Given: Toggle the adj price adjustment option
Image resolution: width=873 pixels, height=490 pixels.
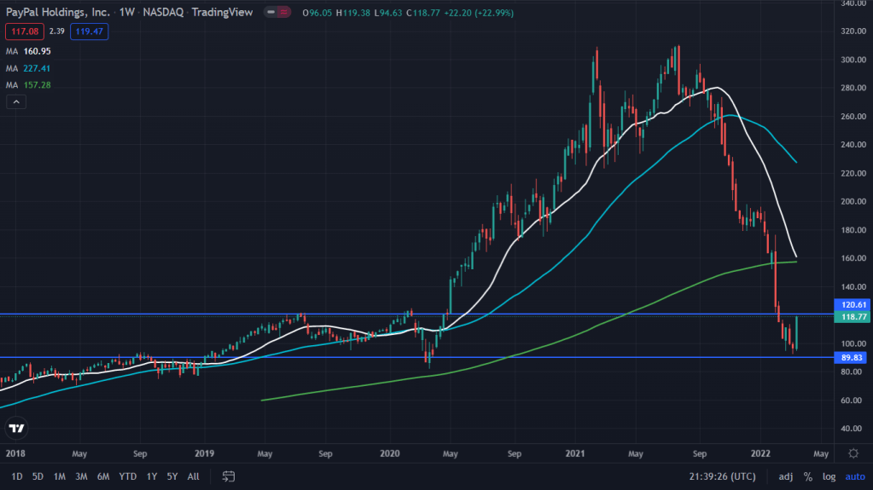Looking at the screenshot, I should 785,476.
